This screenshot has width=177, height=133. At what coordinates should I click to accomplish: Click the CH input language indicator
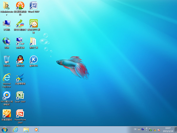pos(135,129)
